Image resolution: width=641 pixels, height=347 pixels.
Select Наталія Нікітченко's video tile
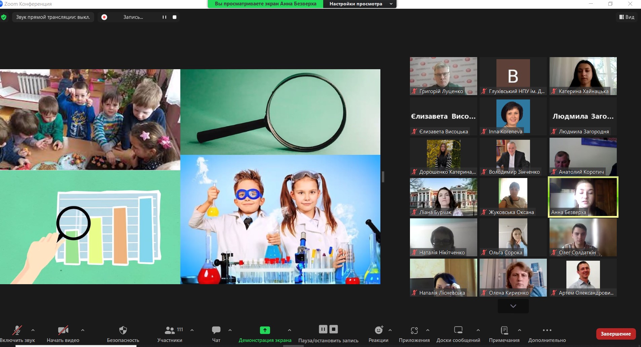tap(444, 237)
